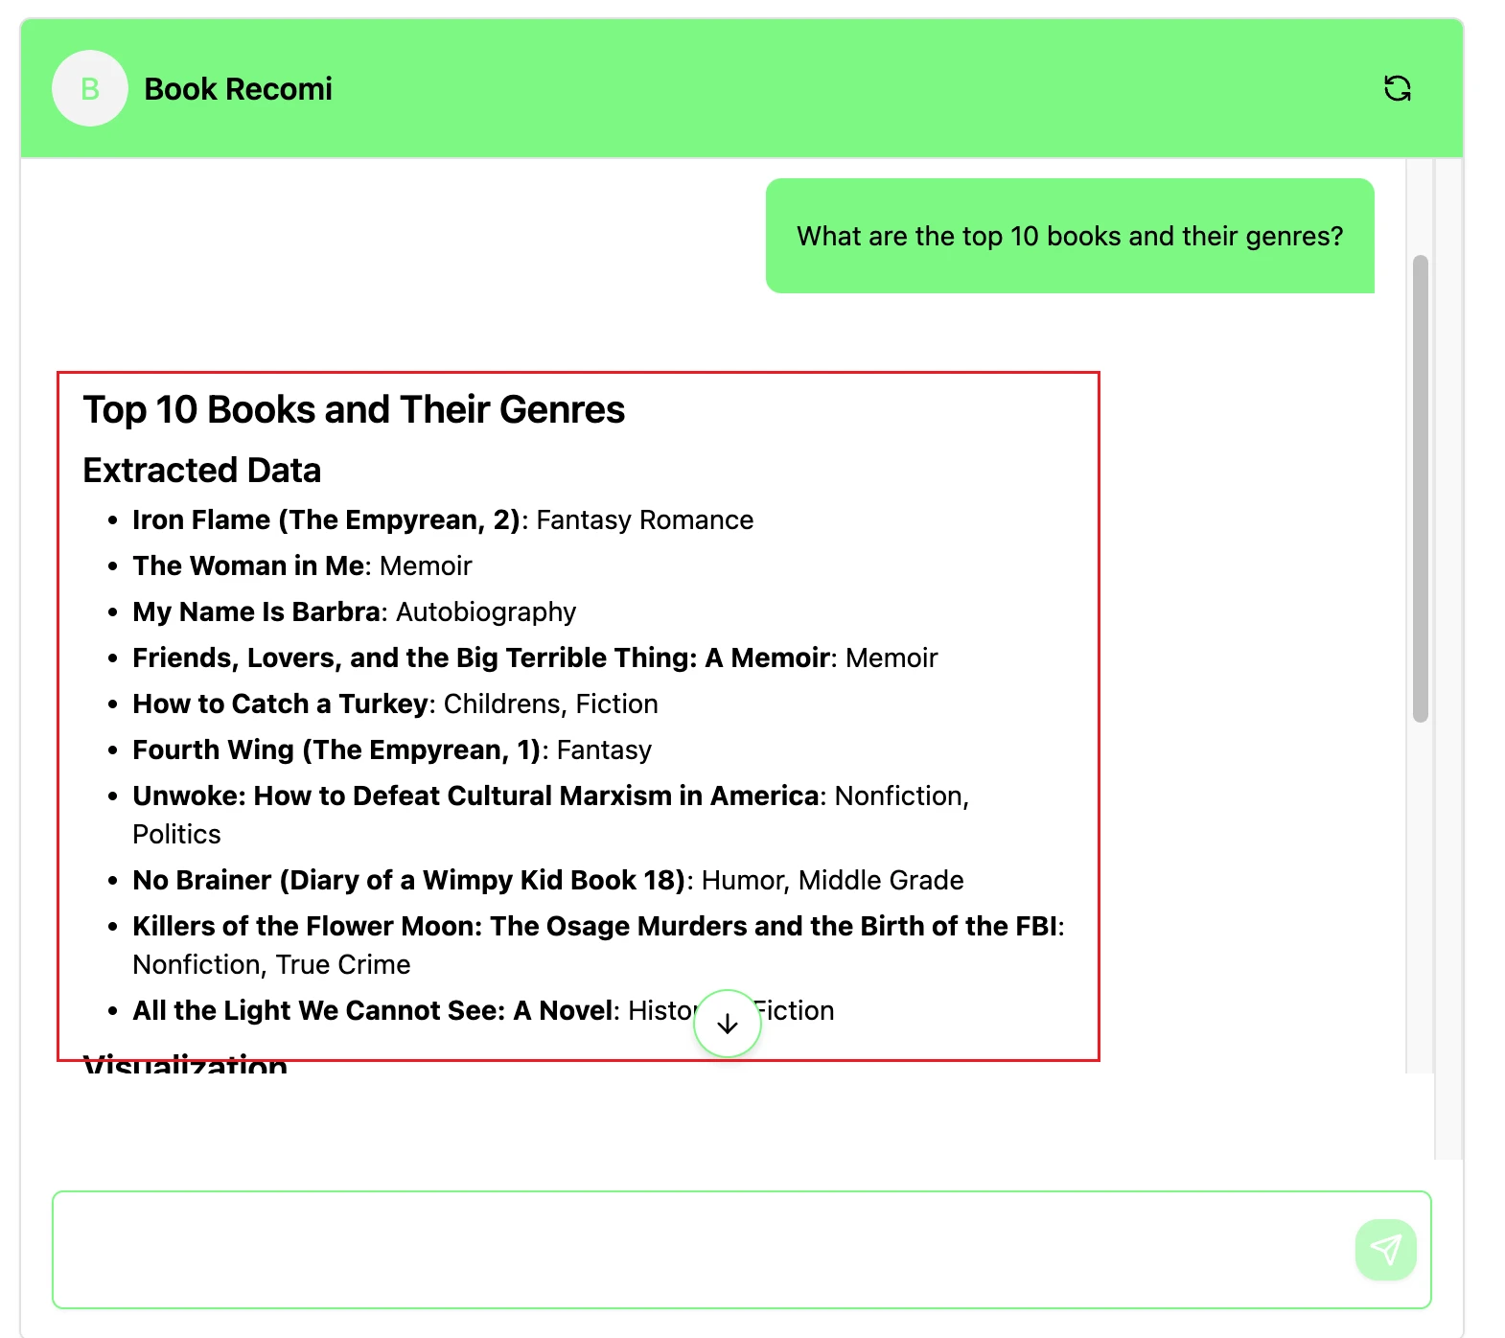Screen dimensions: 1505x1338
Task: Click the Fantasy Romance genre text
Action: pyautogui.click(x=645, y=519)
